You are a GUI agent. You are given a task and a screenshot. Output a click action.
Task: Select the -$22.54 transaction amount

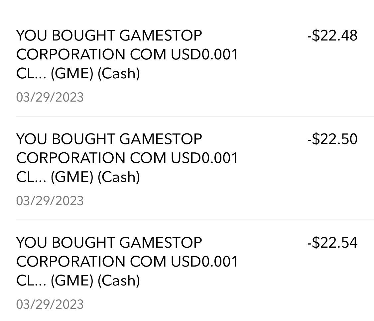tap(332, 242)
